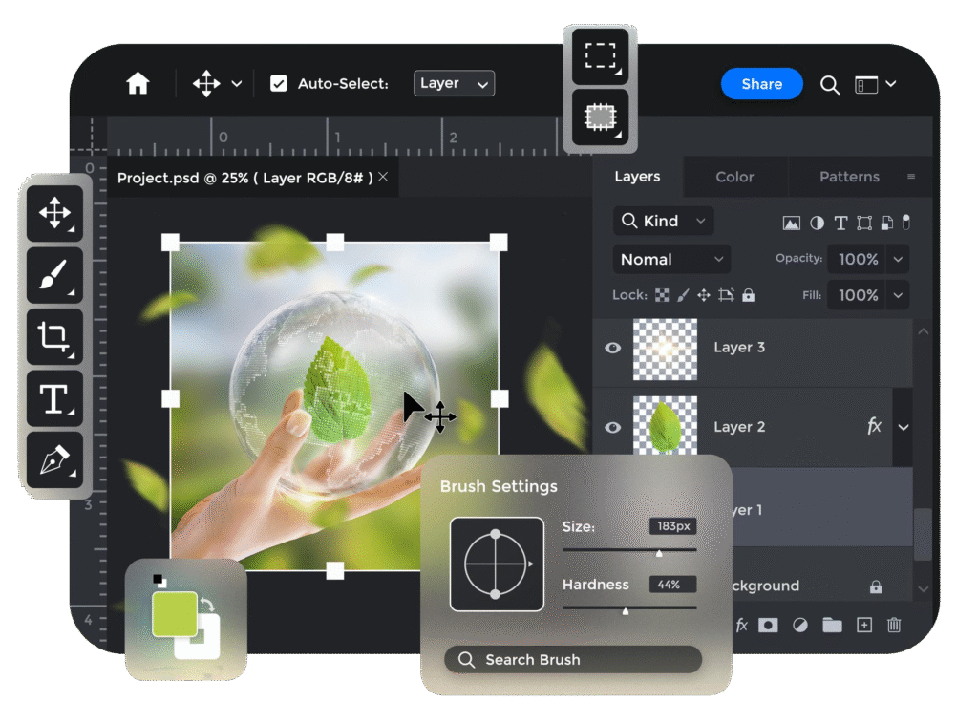The height and width of the screenshot is (724, 978).
Task: Click the Search Brush input field
Action: pyautogui.click(x=573, y=660)
